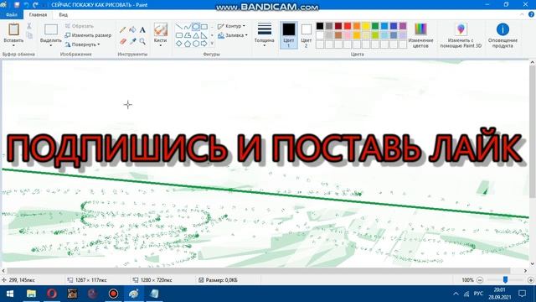
Task: Select the Color picker eyedropper tool
Action: tap(132, 41)
